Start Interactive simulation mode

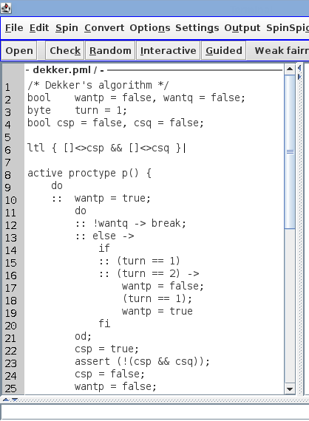pos(169,50)
